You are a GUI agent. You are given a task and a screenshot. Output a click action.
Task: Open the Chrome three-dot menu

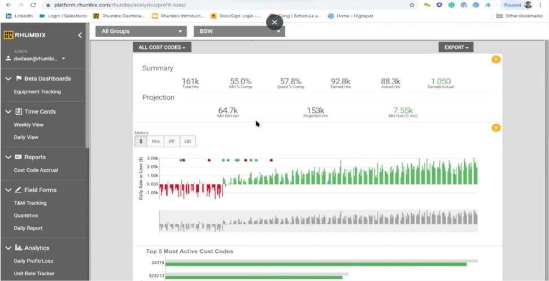click(x=541, y=5)
